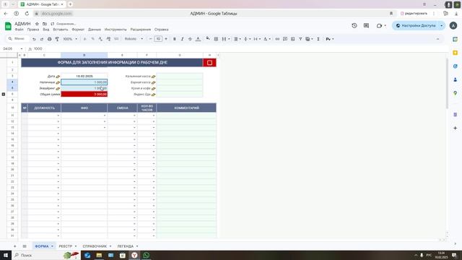This screenshot has height=260, width=462.
Task: Apply strikethrough formatting
Action: 190,39
